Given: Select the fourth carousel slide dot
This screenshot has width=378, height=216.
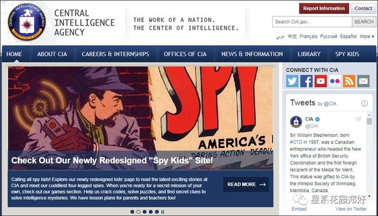Looking at the screenshot, I should (151, 212).
